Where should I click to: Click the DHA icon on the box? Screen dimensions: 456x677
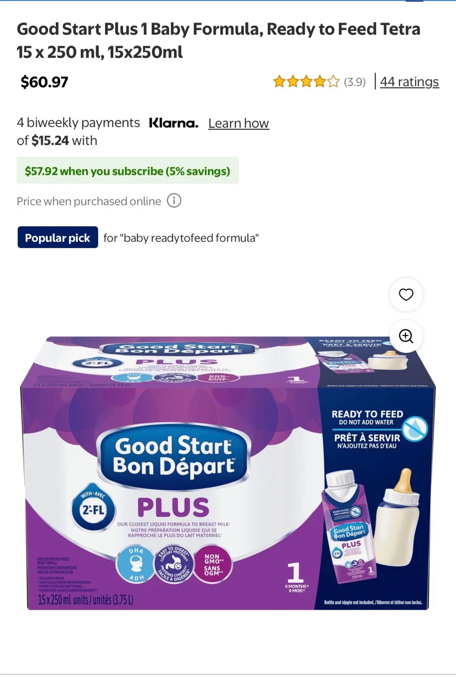pos(136,564)
